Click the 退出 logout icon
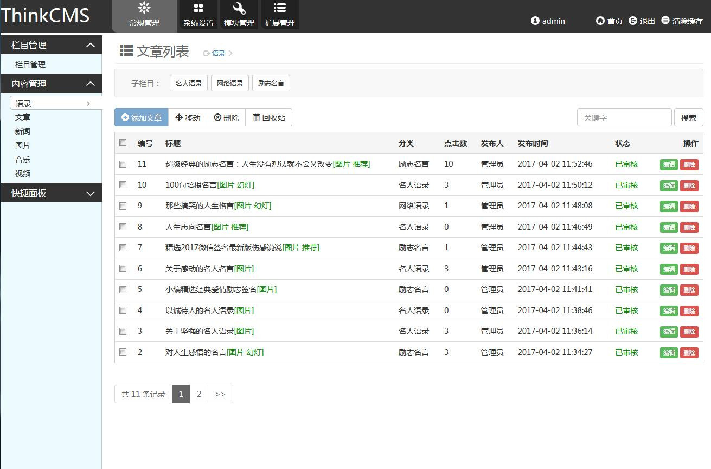This screenshot has width=711, height=469. point(633,21)
